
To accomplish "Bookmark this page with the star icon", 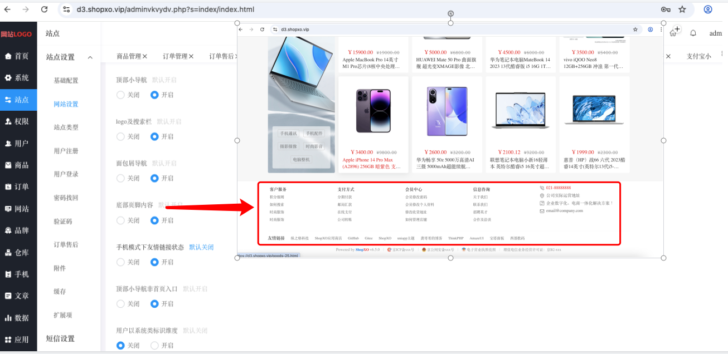I will [682, 9].
